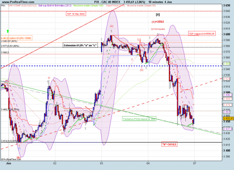
Task: Click the TOP vague (ii) annotation box
Action: [202, 33]
